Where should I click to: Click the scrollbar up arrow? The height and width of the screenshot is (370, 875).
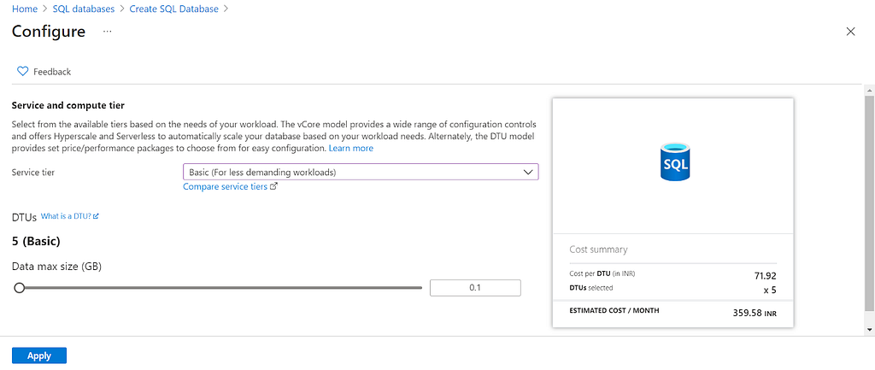(869, 89)
